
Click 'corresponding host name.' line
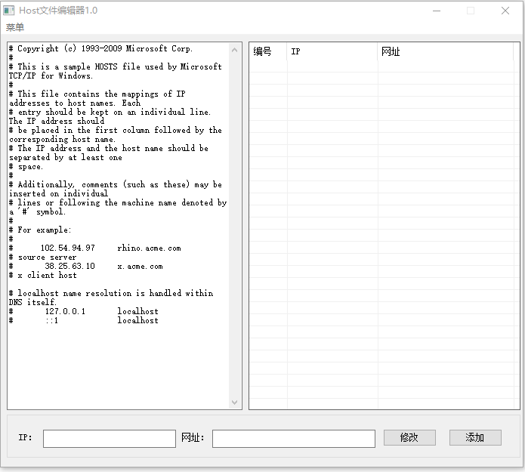(x=62, y=139)
